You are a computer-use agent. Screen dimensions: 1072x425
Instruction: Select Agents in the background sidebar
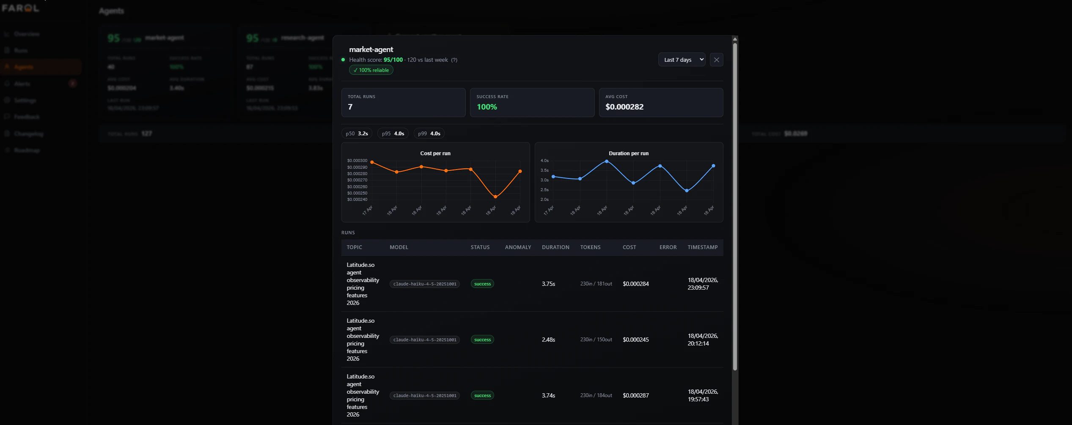pos(41,67)
